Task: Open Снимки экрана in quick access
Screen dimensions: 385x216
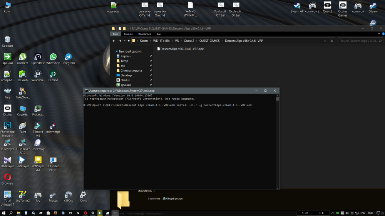Action: 131,71
